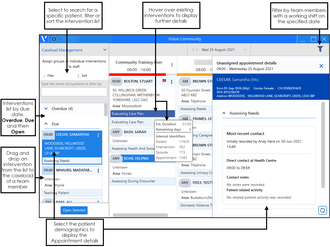Collapse the Due section
This screenshot has width=330, height=247.
coord(46,124)
